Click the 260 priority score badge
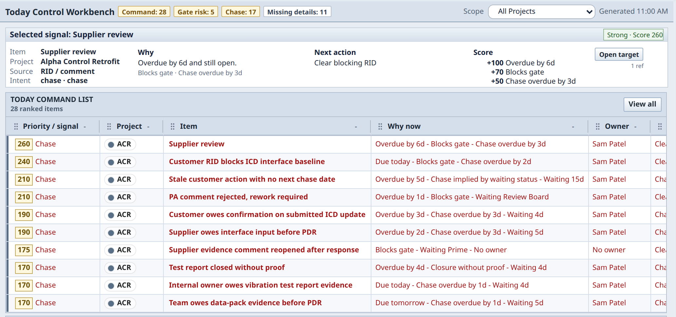676x317 pixels. pyautogui.click(x=24, y=144)
